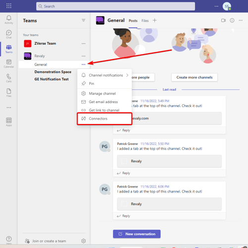Open more options for ZVerse Team
The width and height of the screenshot is (248, 248).
point(83,44)
